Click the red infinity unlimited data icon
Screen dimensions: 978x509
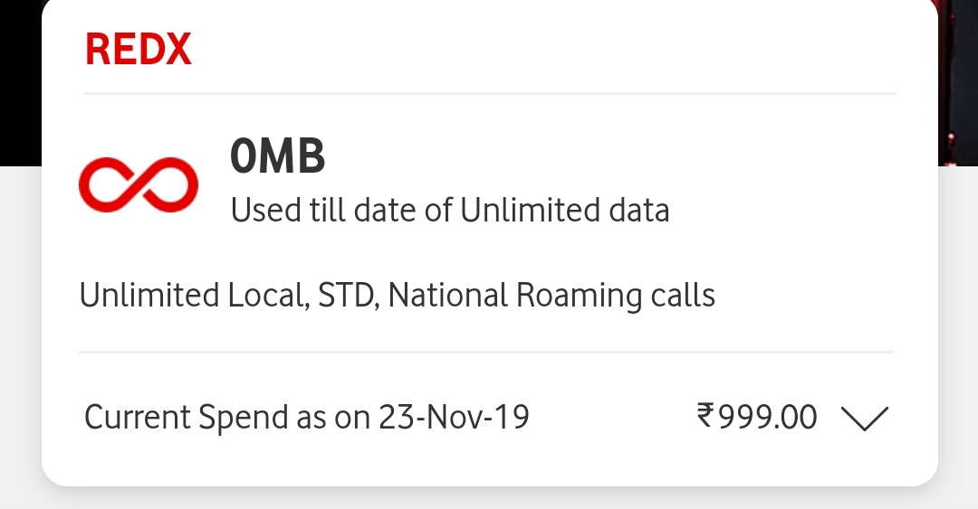[x=138, y=184]
